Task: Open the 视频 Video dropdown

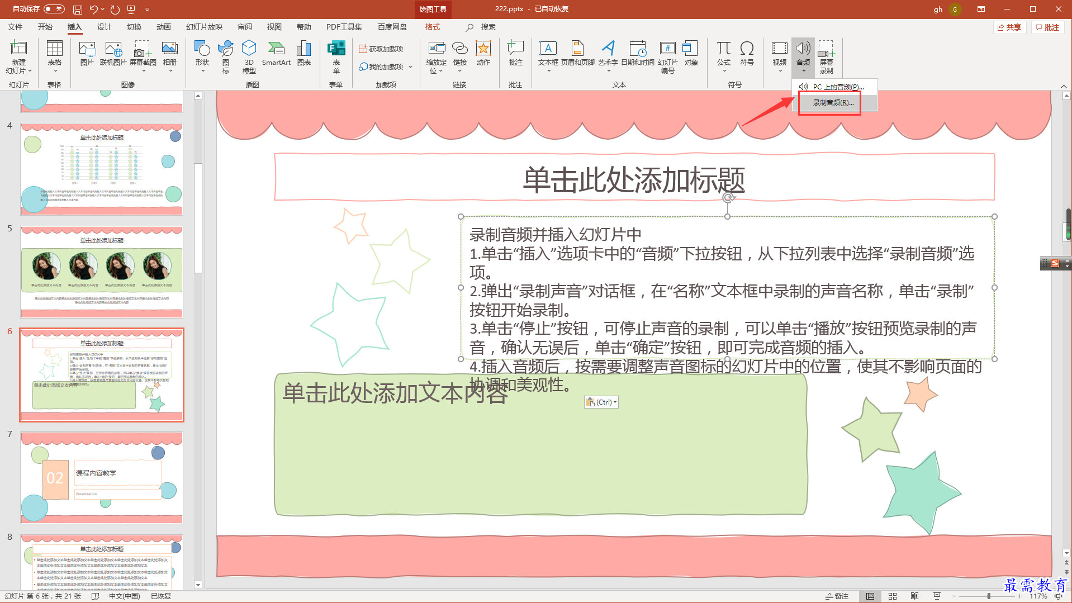Action: (x=779, y=56)
